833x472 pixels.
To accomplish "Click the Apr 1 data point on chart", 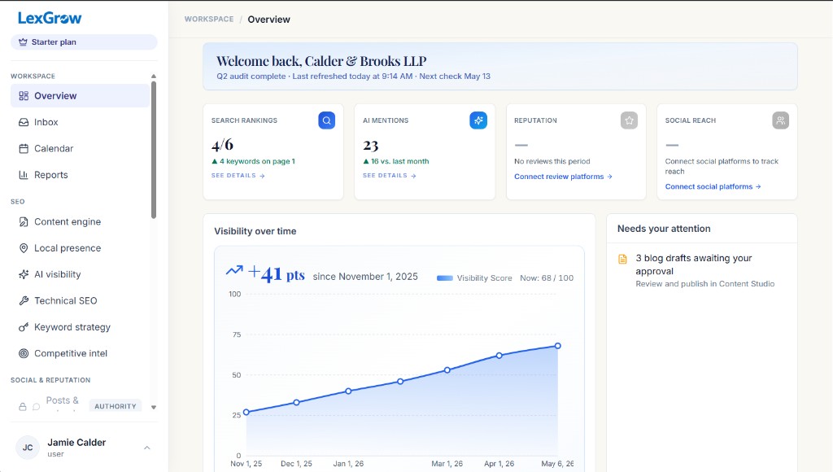I will pos(499,356).
